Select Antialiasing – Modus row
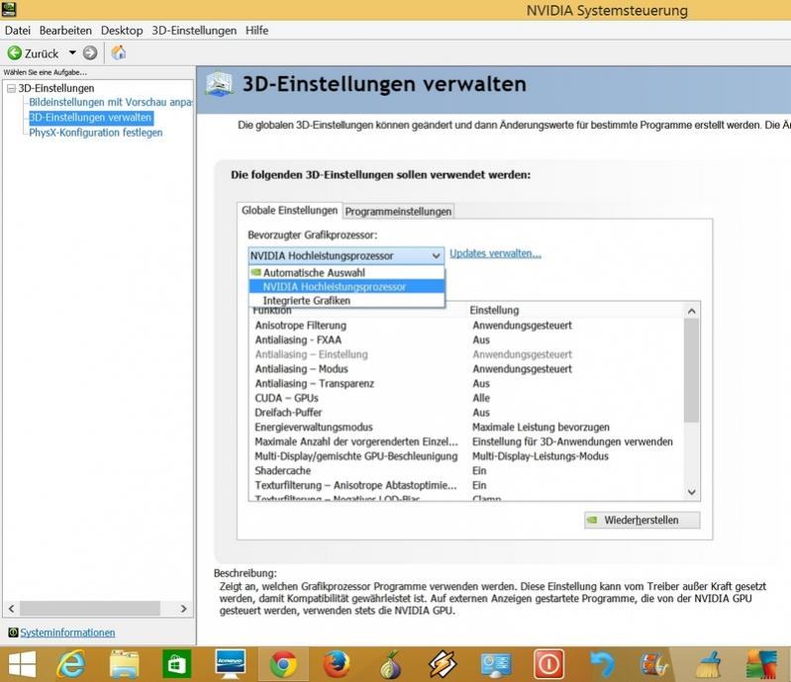 coord(466,369)
